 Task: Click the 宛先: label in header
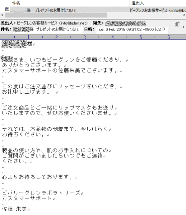98,23
